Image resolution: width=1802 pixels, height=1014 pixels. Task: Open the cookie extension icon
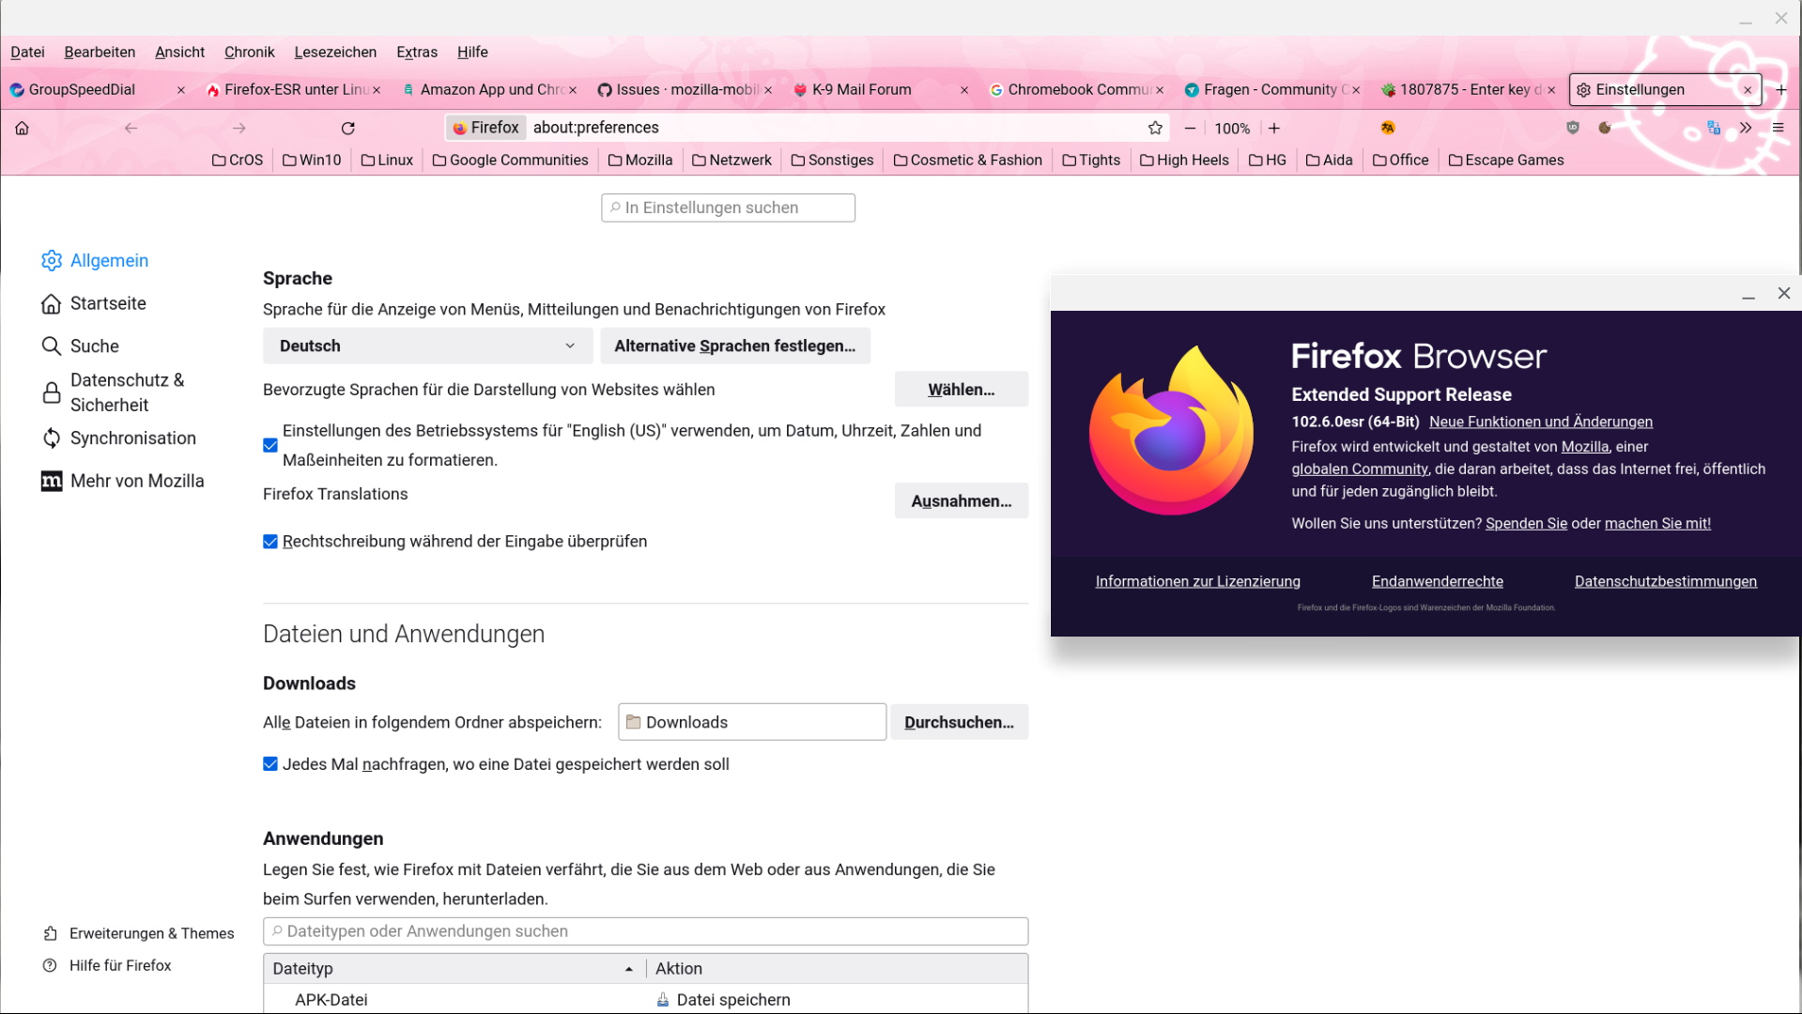1605,128
